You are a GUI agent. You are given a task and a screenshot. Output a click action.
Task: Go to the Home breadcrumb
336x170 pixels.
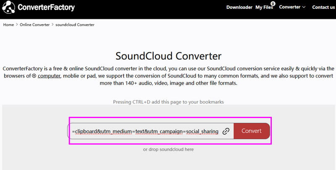tap(8, 25)
